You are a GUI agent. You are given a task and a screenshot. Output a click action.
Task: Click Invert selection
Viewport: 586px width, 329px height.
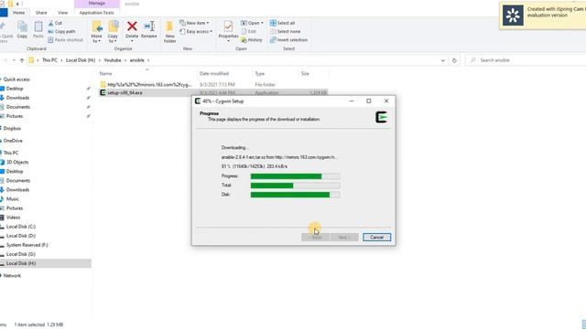(289, 40)
